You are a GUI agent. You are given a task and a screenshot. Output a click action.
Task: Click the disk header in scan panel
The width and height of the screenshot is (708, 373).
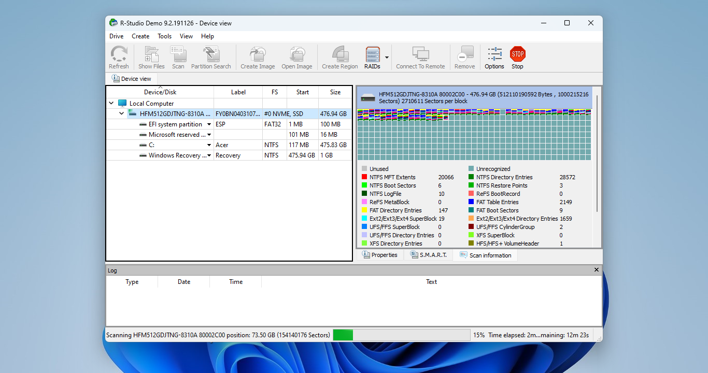click(x=474, y=97)
